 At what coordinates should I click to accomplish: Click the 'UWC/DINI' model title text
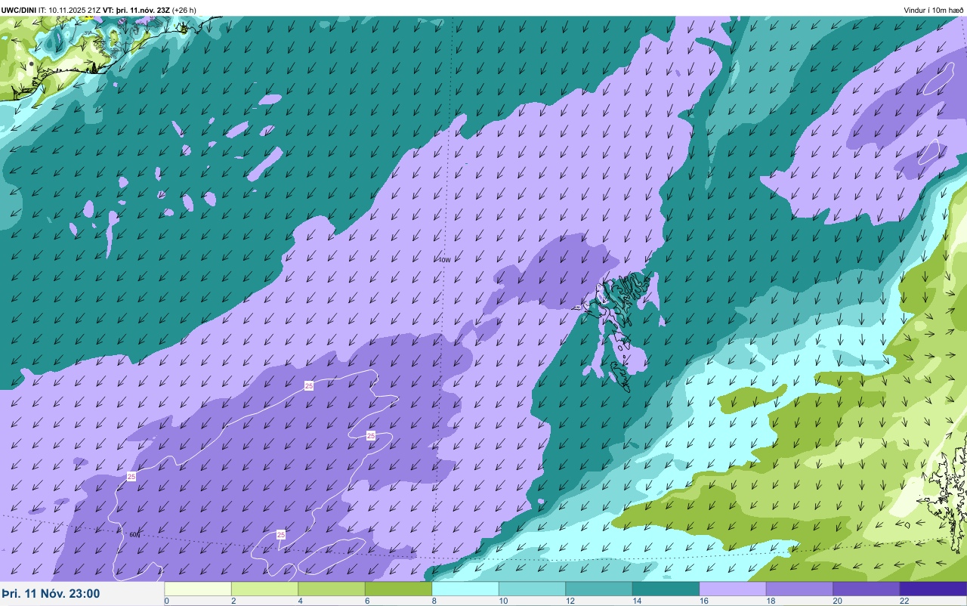tap(19, 10)
